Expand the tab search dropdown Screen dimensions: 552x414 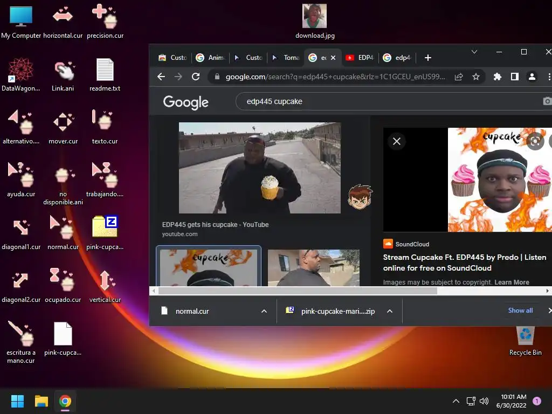coord(474,52)
